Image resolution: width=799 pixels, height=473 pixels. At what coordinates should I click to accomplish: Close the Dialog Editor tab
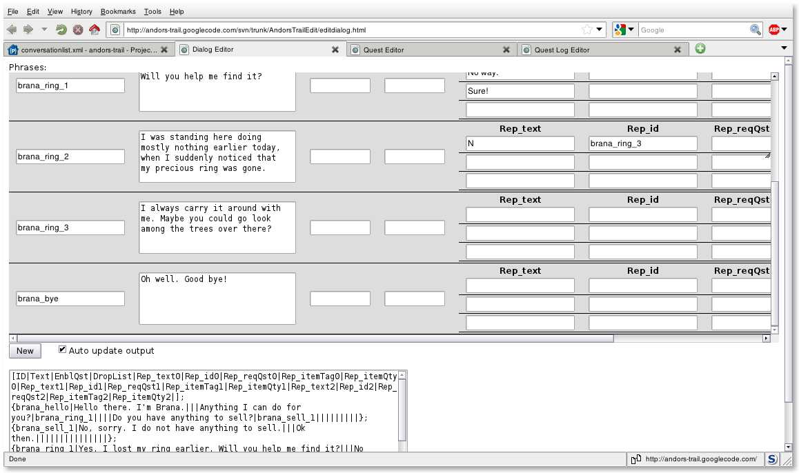335,50
